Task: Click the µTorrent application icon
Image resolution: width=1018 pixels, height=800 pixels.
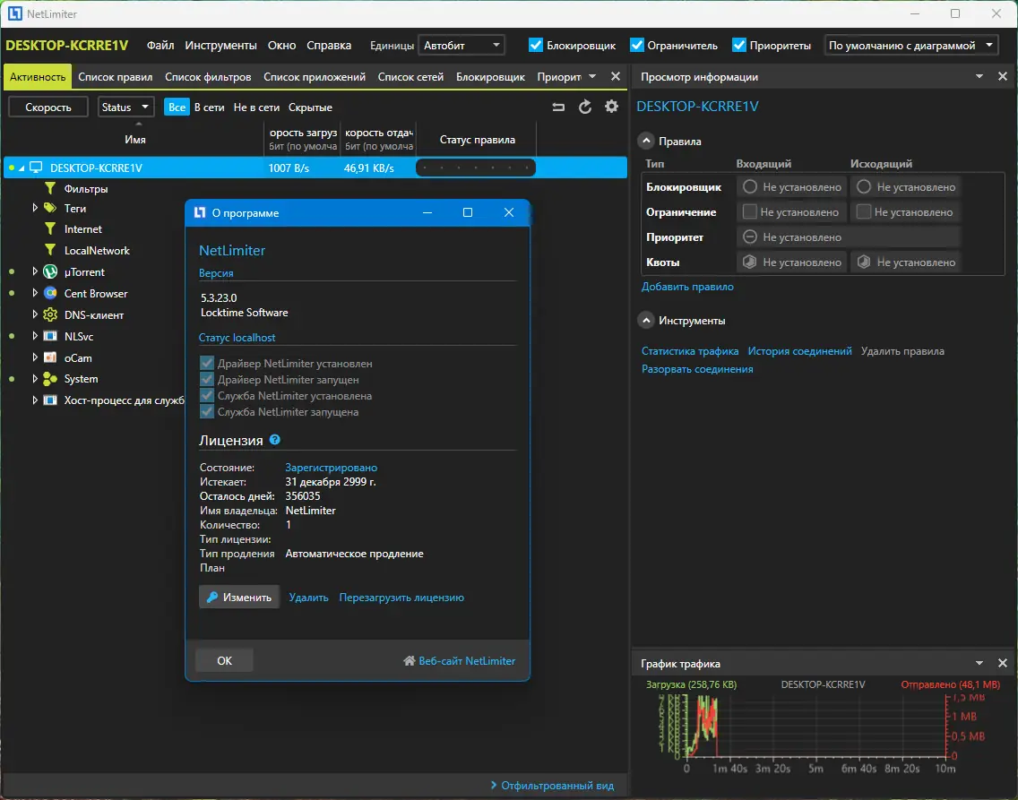Action: pos(50,272)
